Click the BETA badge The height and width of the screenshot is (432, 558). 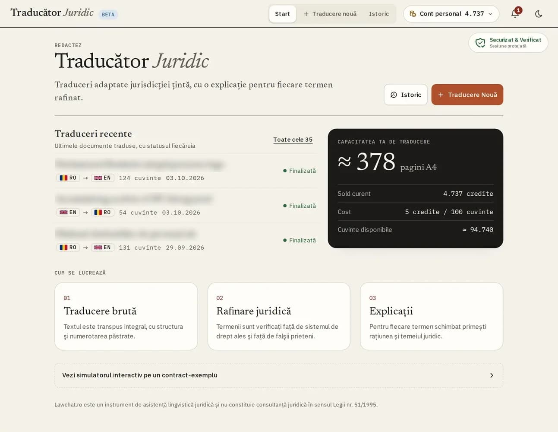pyautogui.click(x=108, y=14)
